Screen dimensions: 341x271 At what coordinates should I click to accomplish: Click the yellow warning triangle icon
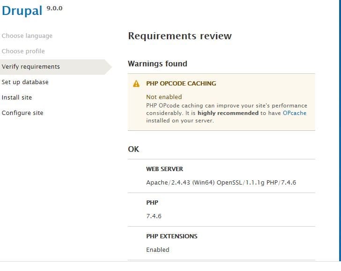136,84
